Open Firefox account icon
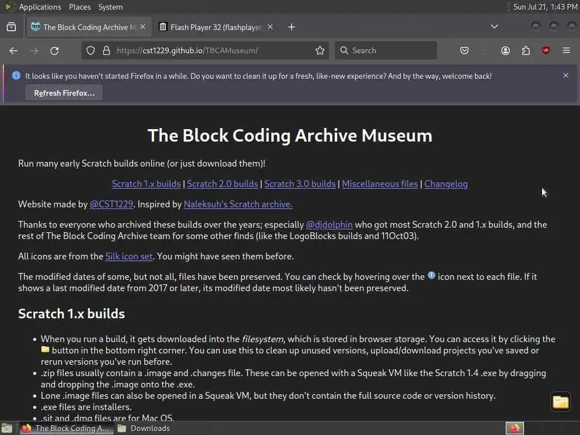The width and height of the screenshot is (580, 435). [x=505, y=50]
